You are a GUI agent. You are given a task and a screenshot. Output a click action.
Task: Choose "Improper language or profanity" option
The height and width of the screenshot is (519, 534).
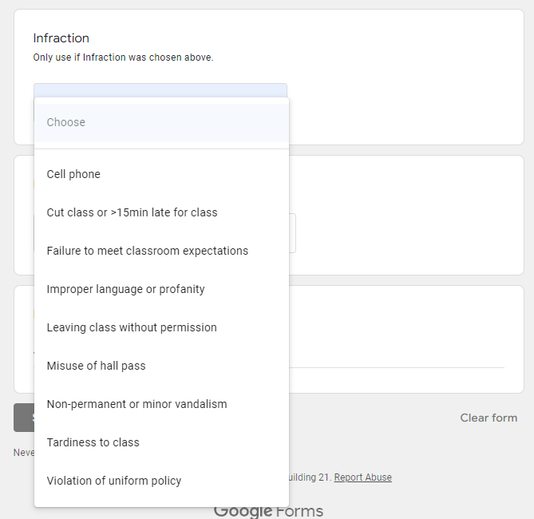pos(125,289)
